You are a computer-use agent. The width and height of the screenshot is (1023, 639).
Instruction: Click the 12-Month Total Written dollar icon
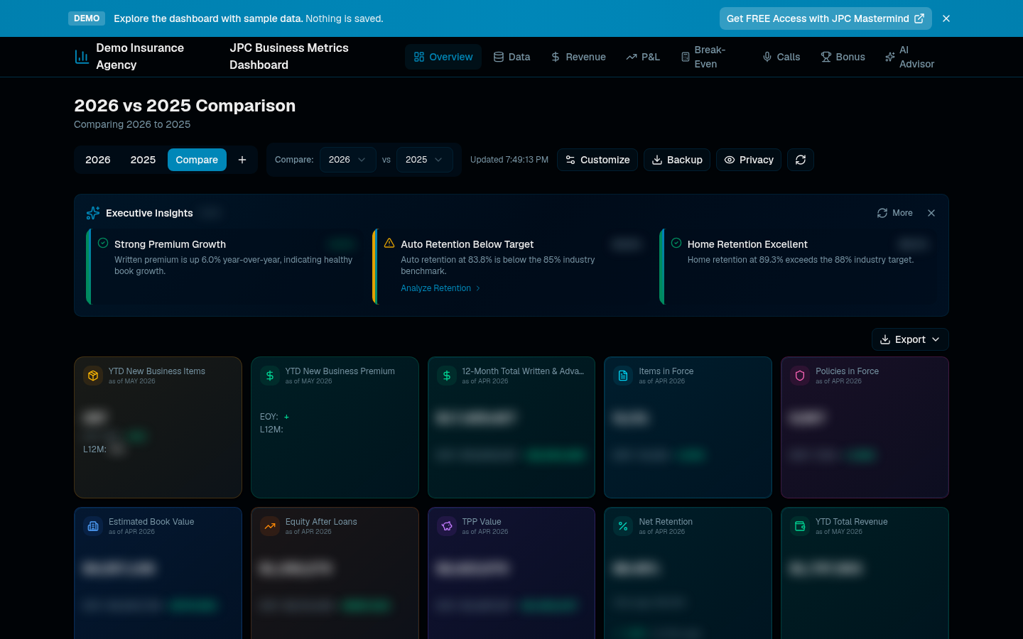[x=447, y=376]
